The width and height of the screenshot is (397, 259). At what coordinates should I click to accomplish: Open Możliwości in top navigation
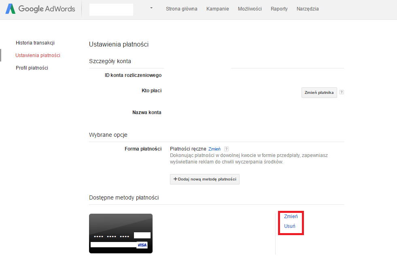coord(250,9)
